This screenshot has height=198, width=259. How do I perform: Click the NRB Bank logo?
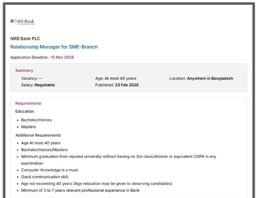coord(22,22)
